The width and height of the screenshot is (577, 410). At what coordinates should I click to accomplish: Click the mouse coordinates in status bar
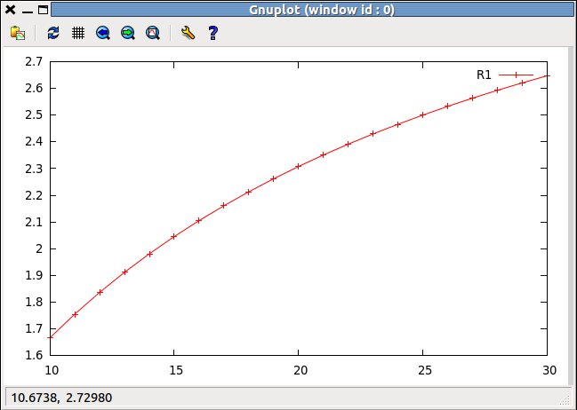point(61,398)
